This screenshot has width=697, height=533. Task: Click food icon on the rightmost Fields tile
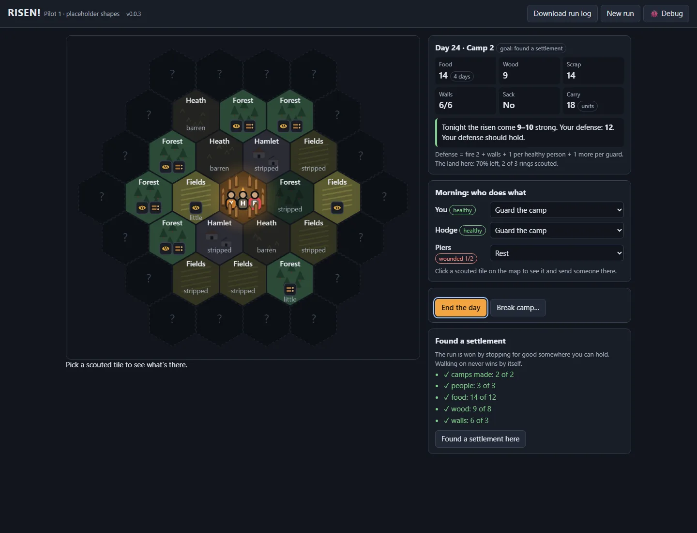337,207
